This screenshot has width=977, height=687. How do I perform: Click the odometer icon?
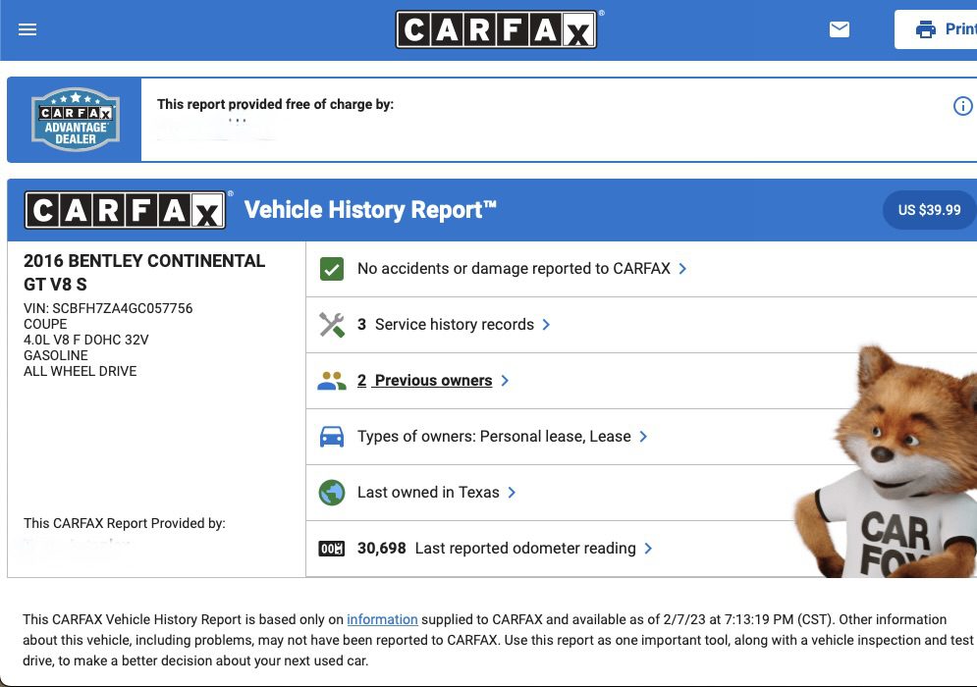[x=332, y=549]
